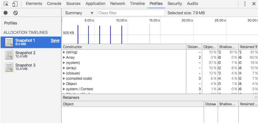The width and height of the screenshot is (258, 128).
Task: Switch to the Console tab
Action: point(54,4)
